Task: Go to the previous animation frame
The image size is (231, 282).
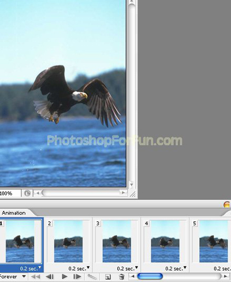Action: [50, 277]
